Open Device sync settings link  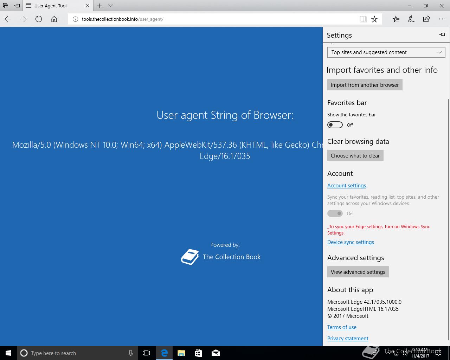tap(351, 242)
